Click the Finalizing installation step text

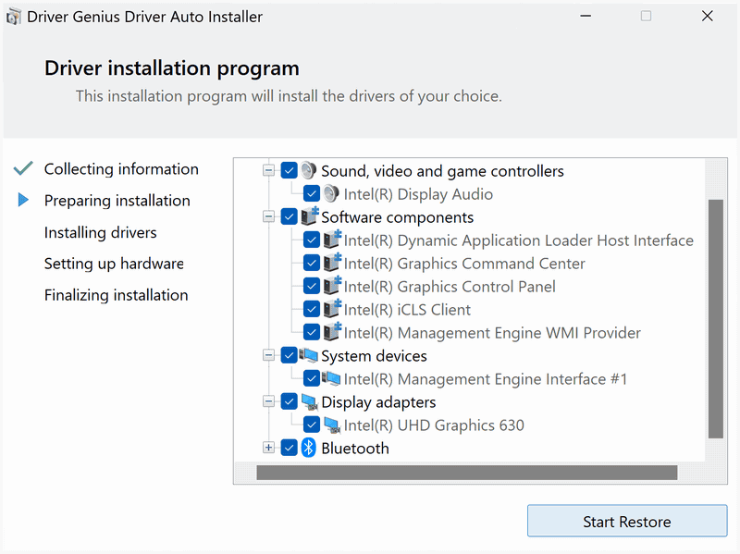tap(117, 295)
